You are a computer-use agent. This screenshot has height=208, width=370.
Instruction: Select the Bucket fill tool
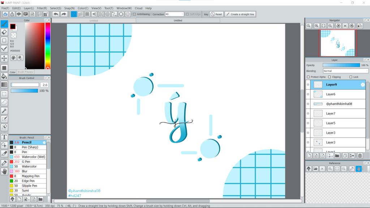coord(4,76)
